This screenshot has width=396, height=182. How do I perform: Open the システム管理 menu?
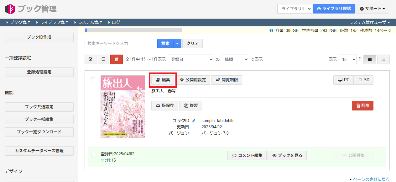coord(90,22)
